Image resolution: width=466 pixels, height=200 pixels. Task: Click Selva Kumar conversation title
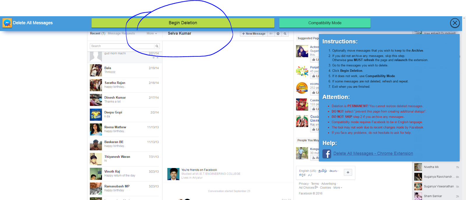179,33
